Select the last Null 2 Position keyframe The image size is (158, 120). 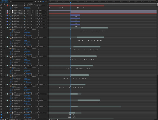[84, 7]
